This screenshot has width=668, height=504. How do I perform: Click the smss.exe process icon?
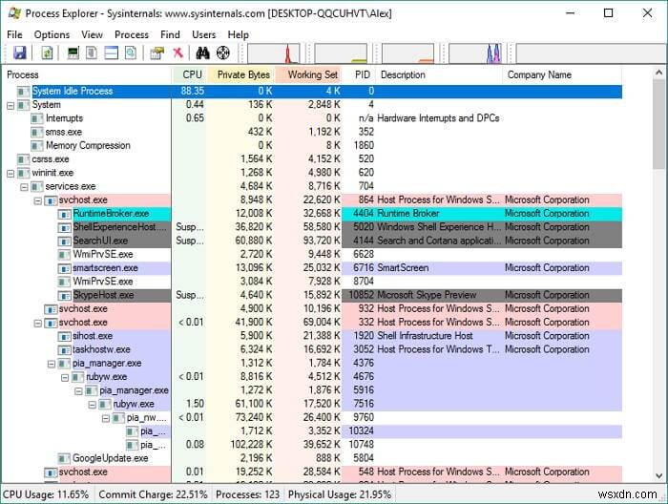(37, 132)
